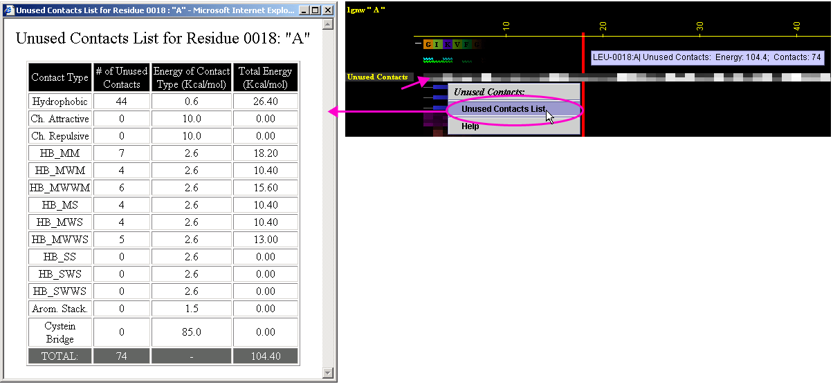Click the HB_MS row label
Image resolution: width=833 pixels, height=384 pixels.
(x=60, y=205)
